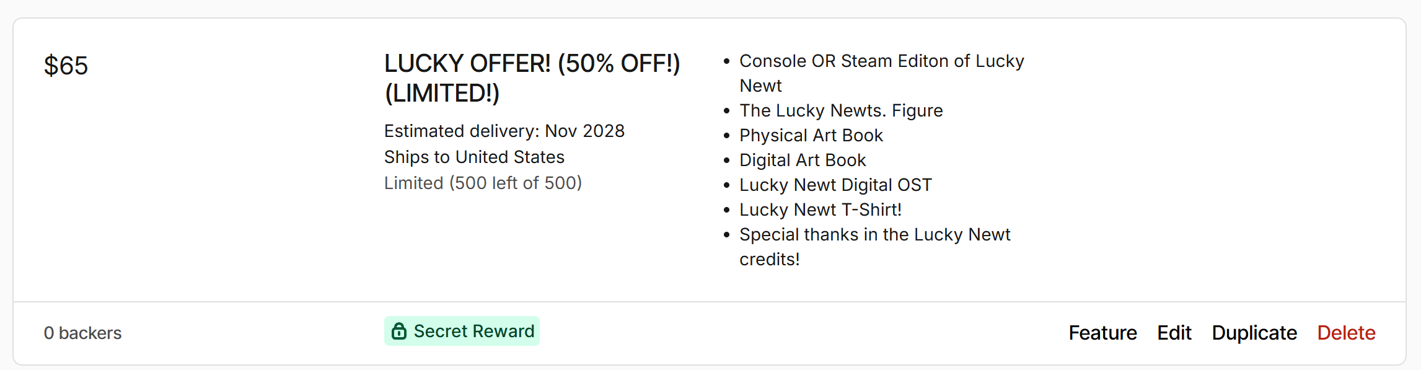Click the lock icon on Secret Reward badge
The height and width of the screenshot is (370, 1421).
click(399, 332)
